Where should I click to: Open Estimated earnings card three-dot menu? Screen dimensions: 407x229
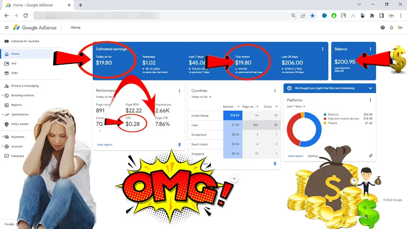(x=323, y=49)
